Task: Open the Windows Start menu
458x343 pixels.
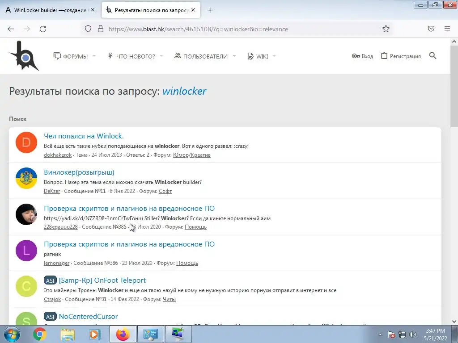Action: point(12,335)
